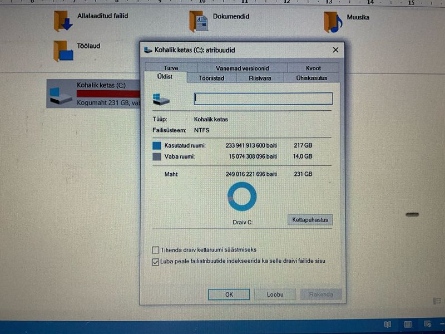Click the 217 GB used value
This screenshot has width=445, height=334.
tap(303, 145)
